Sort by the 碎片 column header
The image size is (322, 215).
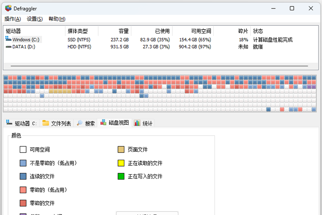pos(232,31)
